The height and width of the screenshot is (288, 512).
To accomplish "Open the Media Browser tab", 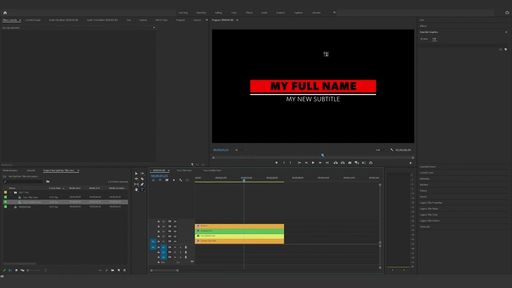I will 10,170.
